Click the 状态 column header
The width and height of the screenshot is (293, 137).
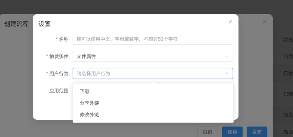288,40
